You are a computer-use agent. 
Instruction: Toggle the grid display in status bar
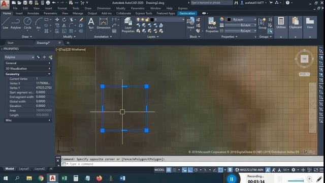point(169,170)
